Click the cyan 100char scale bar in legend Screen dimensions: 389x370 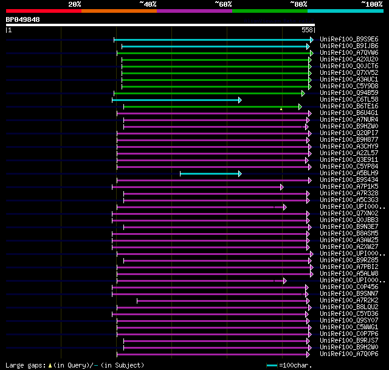click(x=272, y=365)
